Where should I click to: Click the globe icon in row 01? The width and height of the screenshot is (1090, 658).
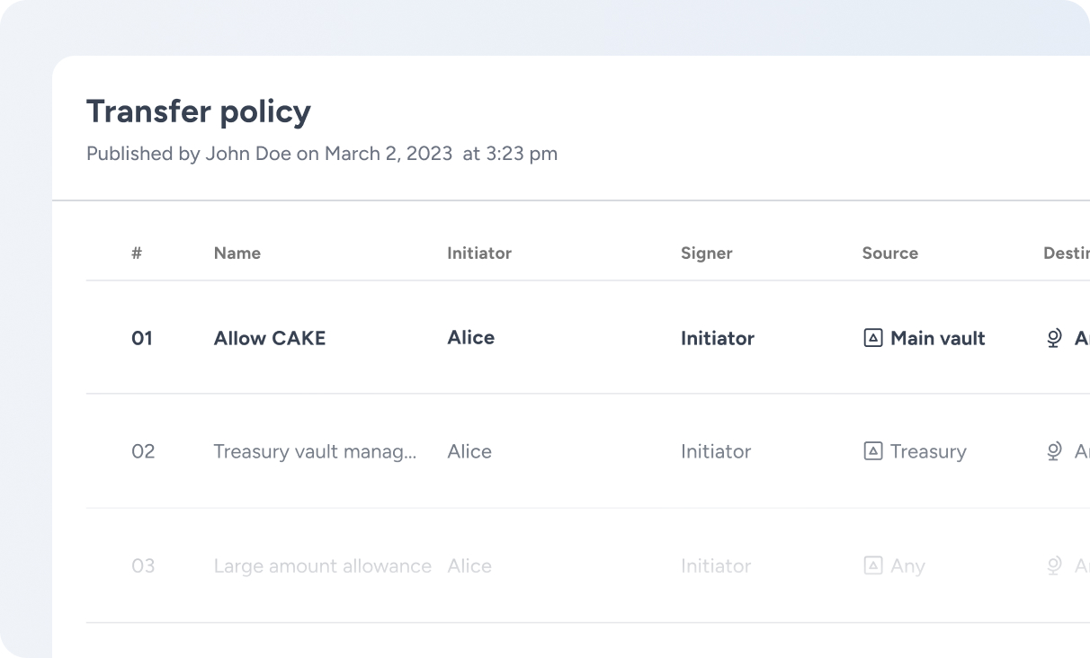click(1055, 338)
